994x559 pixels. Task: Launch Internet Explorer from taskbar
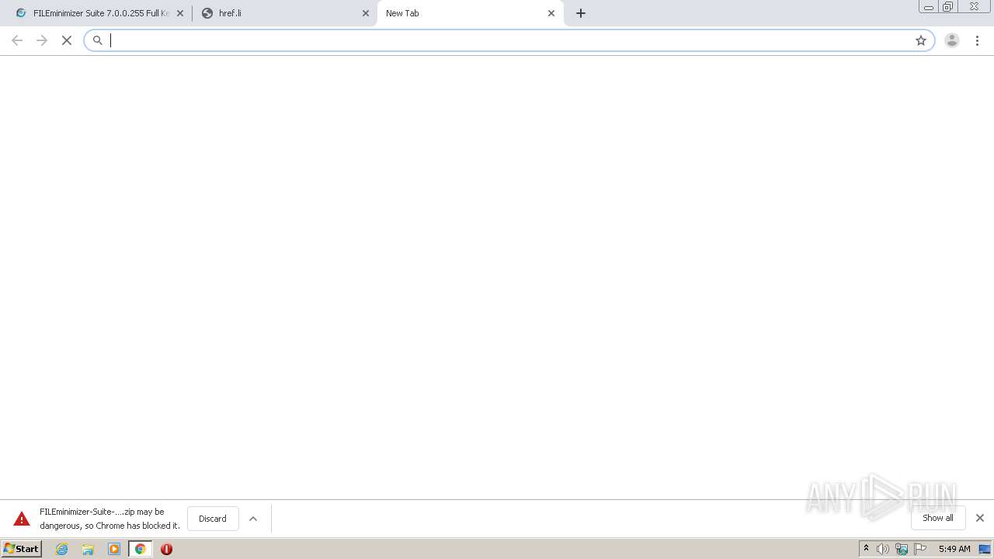click(62, 549)
